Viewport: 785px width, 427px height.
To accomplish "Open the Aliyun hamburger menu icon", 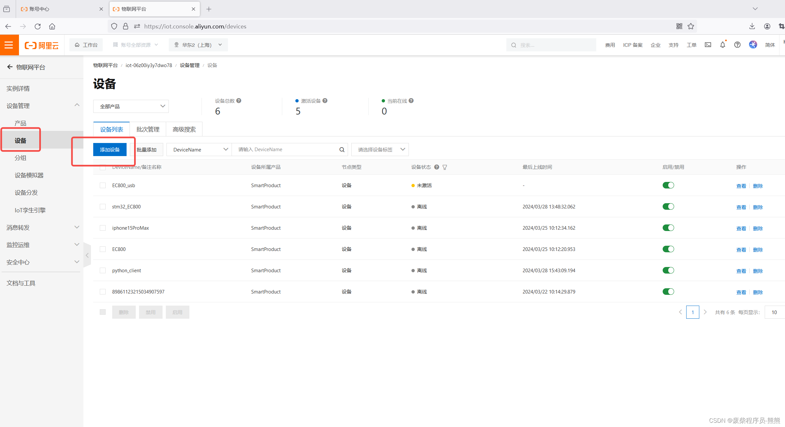I will click(9, 45).
